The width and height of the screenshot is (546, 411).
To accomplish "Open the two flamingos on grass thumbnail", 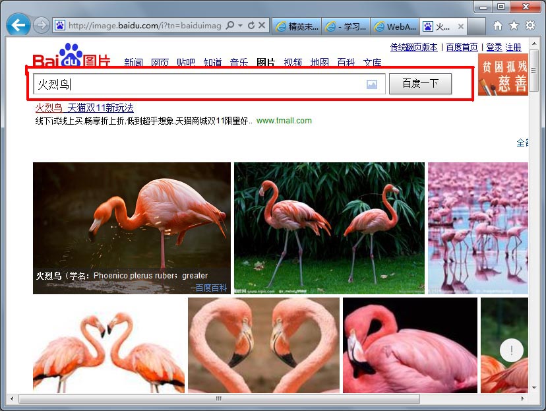I will pyautogui.click(x=329, y=228).
